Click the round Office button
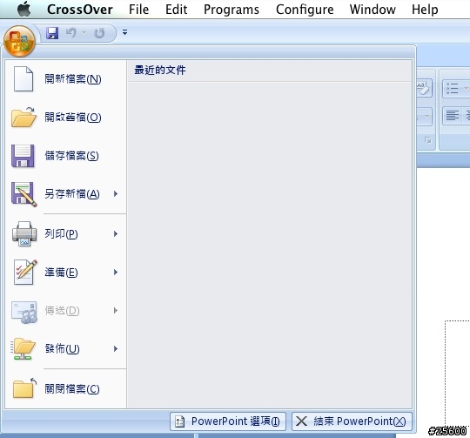Image resolution: width=470 pixels, height=438 pixels. [x=19, y=41]
